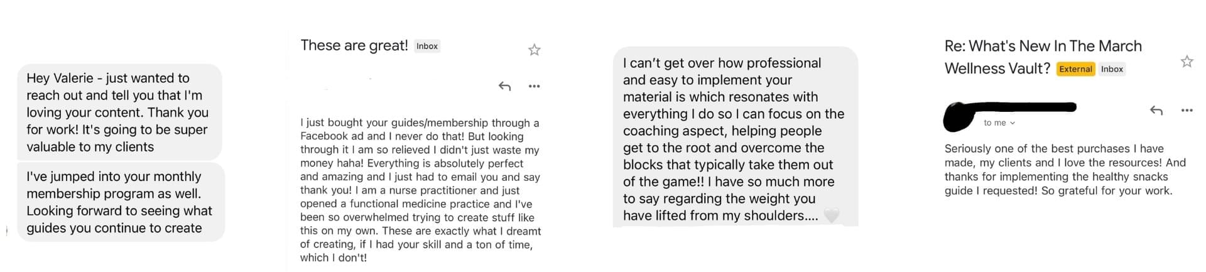Click the Inbox label beside "These are great!"

(427, 46)
